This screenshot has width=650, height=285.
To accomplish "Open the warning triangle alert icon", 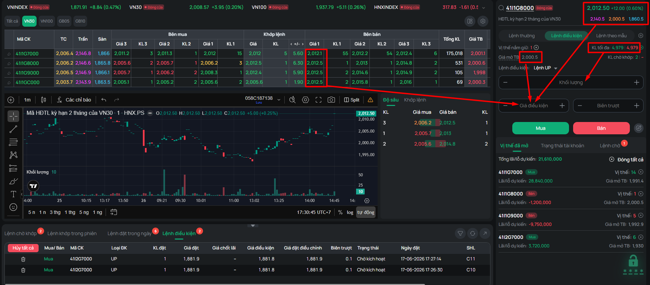I will pos(370,100).
